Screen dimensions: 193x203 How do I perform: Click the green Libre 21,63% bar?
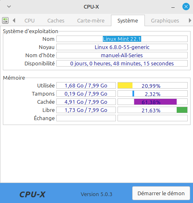click(x=153, y=110)
